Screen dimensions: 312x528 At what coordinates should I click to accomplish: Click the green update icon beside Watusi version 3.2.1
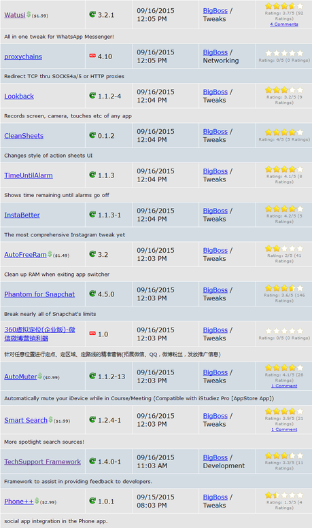(92, 14)
